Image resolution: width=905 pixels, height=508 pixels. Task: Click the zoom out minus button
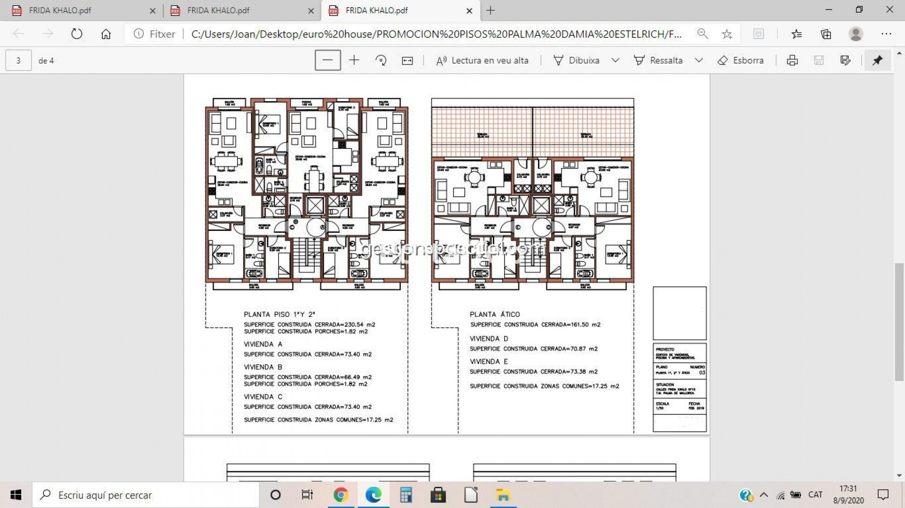(327, 60)
